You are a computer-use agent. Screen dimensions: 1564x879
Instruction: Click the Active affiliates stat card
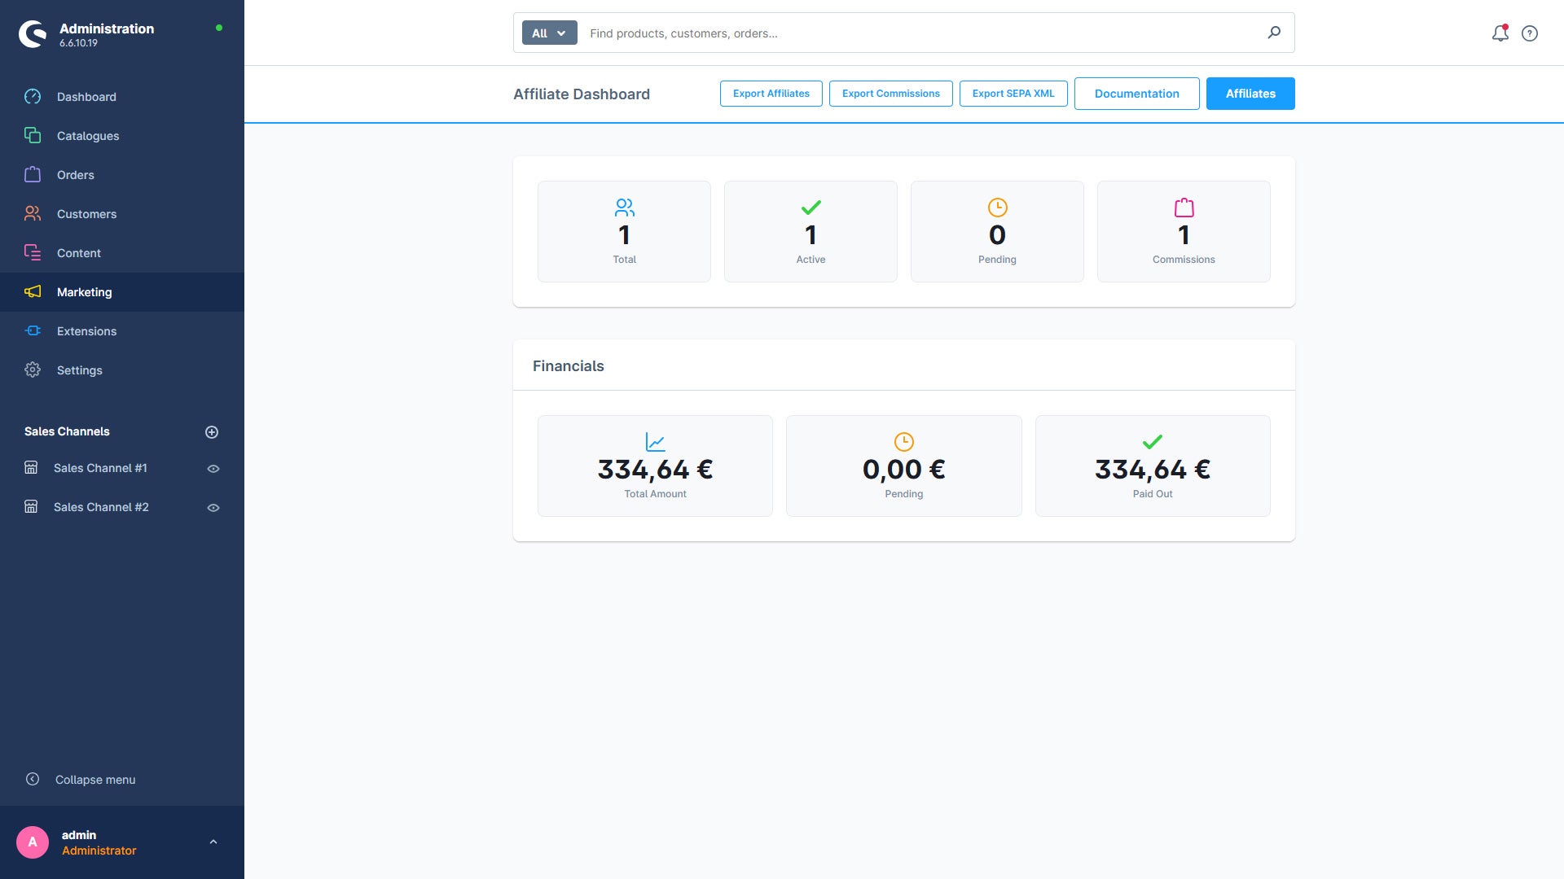pos(811,232)
